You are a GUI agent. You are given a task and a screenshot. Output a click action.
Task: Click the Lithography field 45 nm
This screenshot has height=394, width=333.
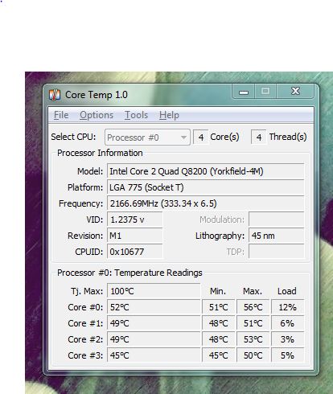[x=276, y=236]
